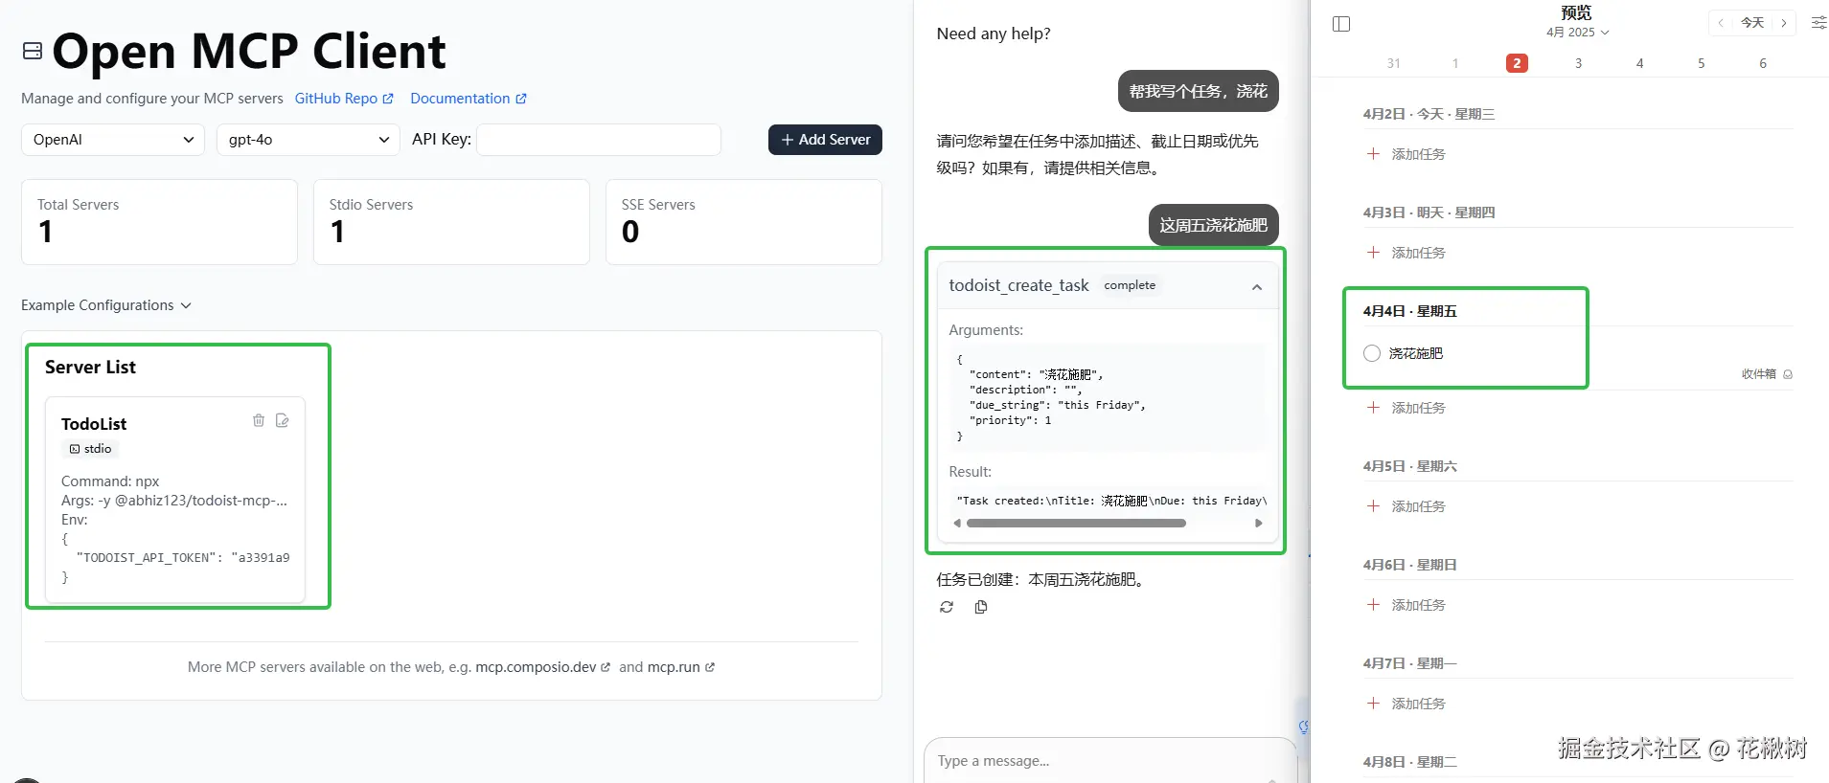This screenshot has width=1829, height=783.
Task: Regenerate the assistant response with refresh icon
Action: 947,607
